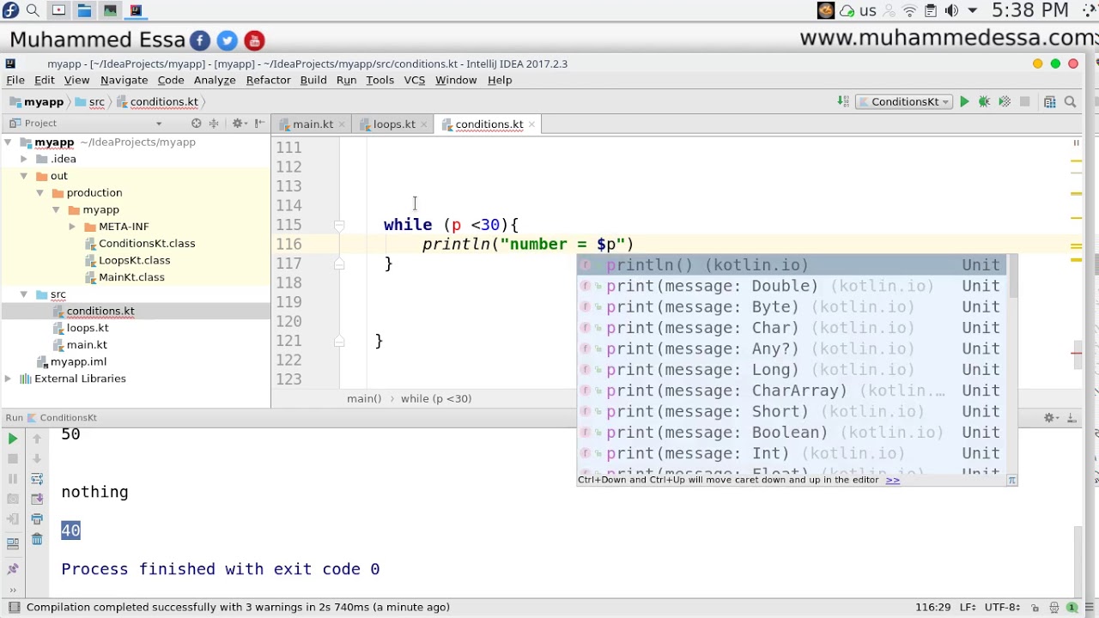The image size is (1099, 618).
Task: Click the desktop search magnifier icon
Action: (x=33, y=10)
